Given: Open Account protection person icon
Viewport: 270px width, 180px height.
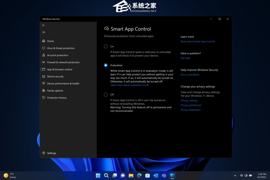Looking at the screenshot, I should [44, 55].
